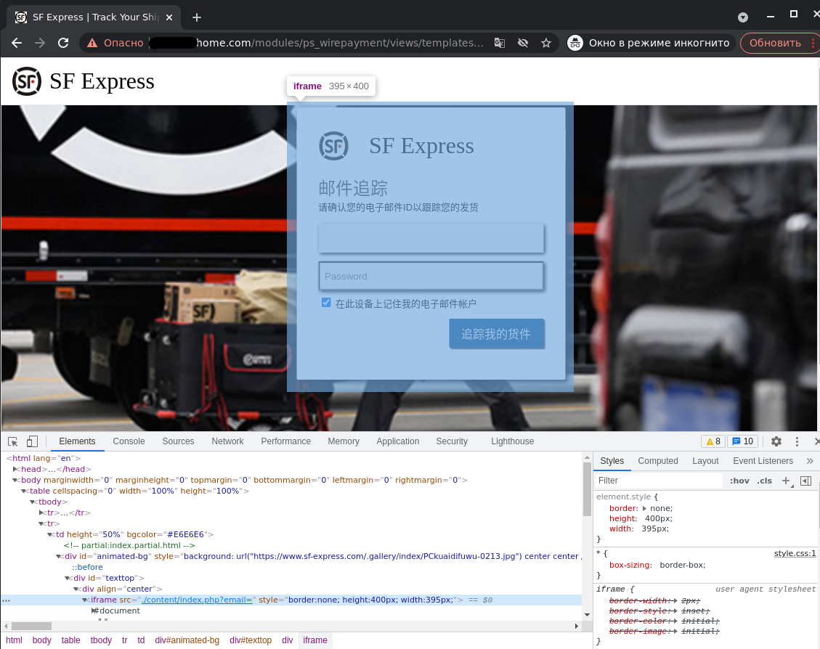Click the dangerous site warning icon
820x649 pixels.
point(92,43)
